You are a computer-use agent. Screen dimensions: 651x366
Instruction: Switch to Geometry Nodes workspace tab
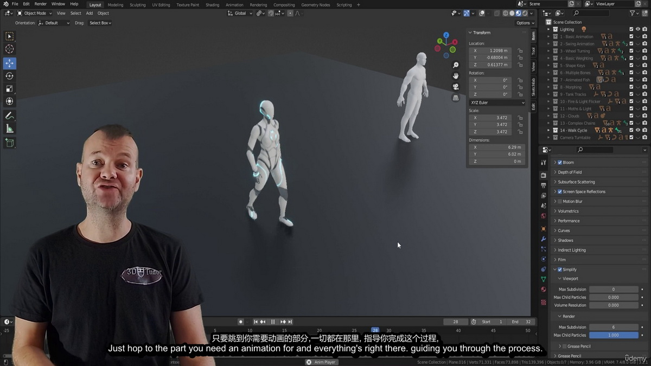[316, 5]
